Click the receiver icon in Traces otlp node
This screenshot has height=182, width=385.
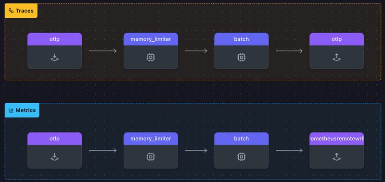click(x=54, y=57)
